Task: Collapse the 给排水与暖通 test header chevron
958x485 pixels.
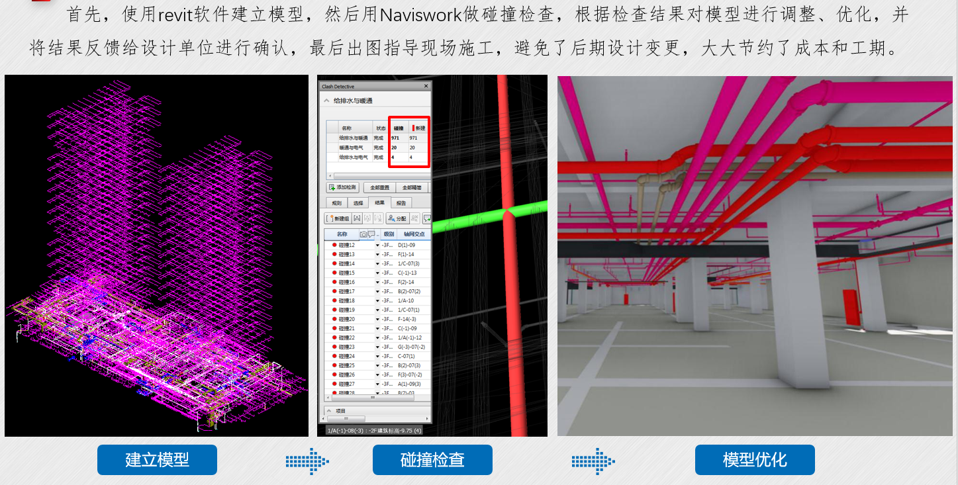Action: click(326, 101)
